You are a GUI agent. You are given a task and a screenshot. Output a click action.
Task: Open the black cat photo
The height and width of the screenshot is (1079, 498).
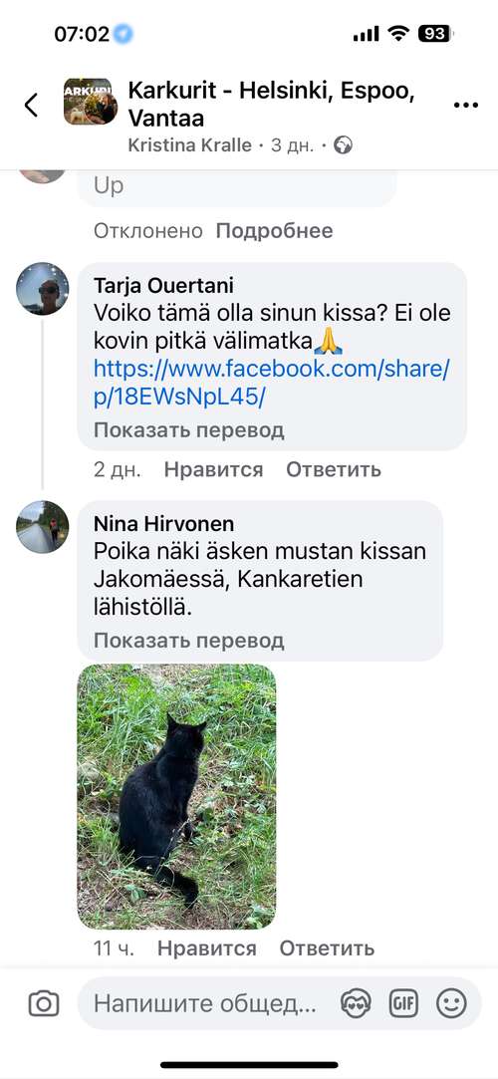(x=176, y=797)
